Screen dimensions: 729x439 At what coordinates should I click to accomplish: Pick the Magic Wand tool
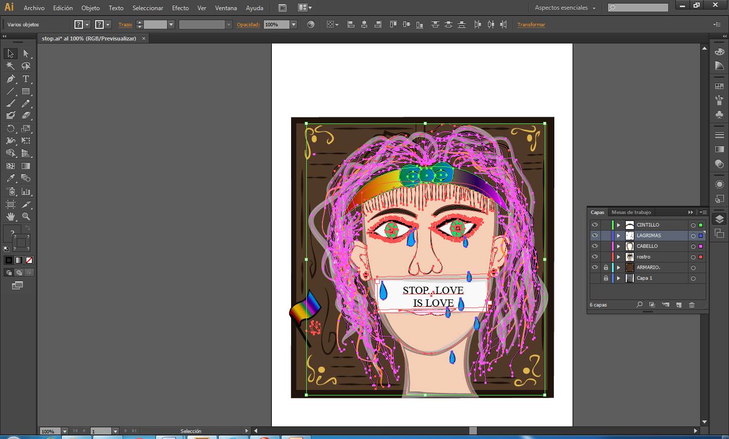click(x=11, y=66)
